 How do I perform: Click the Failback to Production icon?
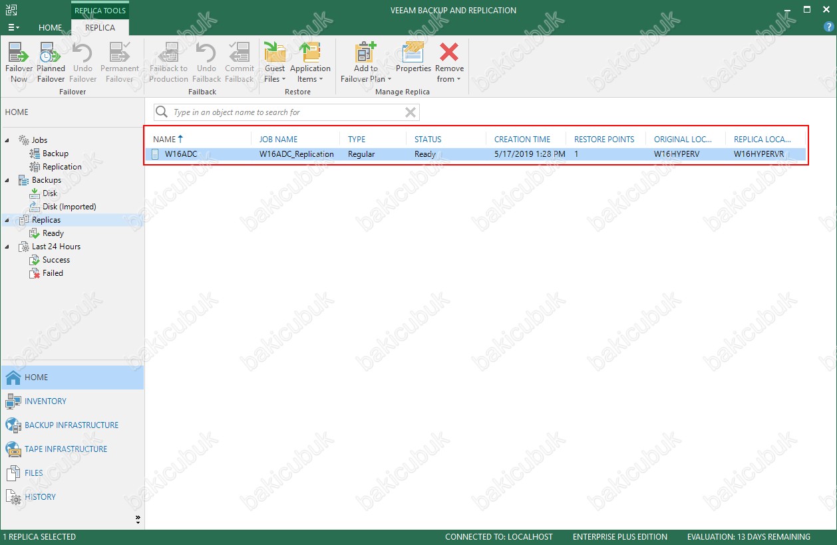[x=168, y=62]
